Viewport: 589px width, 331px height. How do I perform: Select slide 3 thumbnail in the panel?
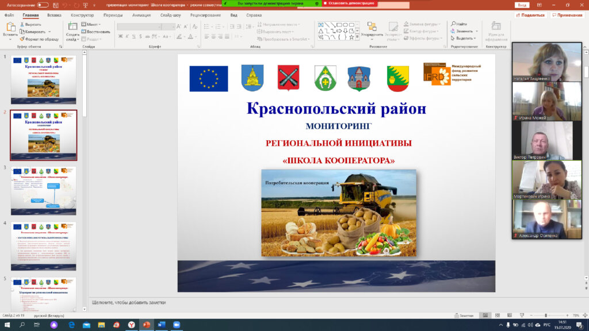(x=44, y=191)
